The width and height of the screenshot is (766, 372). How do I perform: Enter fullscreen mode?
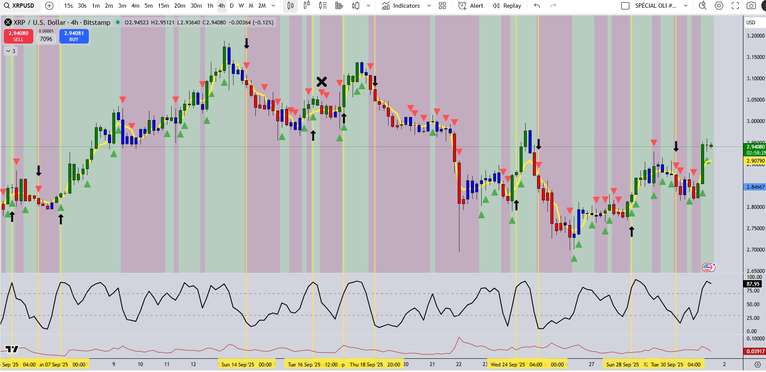(735, 6)
